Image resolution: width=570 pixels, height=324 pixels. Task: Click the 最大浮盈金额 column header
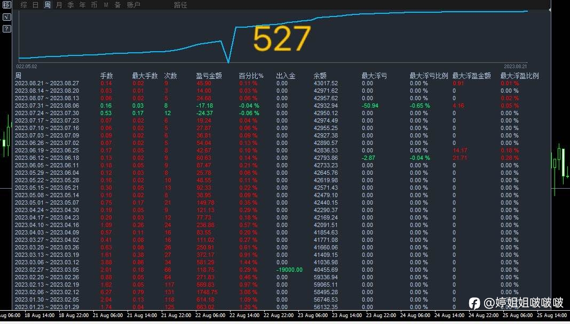[471, 76]
